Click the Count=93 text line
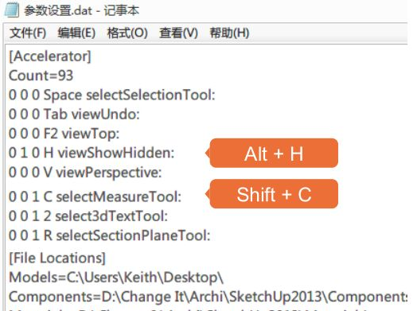This screenshot has height=311, width=417. [x=41, y=76]
